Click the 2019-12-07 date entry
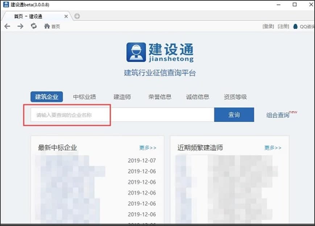 [142, 160]
